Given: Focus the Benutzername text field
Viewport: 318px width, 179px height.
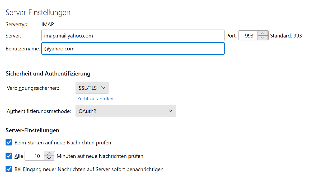Looking at the screenshot, I should (x=133, y=49).
